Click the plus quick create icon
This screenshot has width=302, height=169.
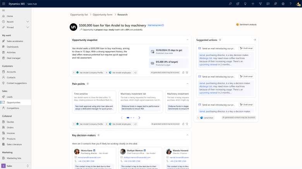pos(253,3)
